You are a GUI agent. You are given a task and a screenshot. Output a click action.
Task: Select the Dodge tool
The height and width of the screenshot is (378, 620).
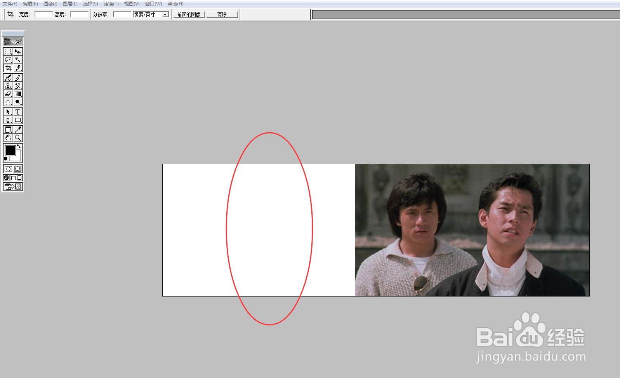click(x=18, y=102)
